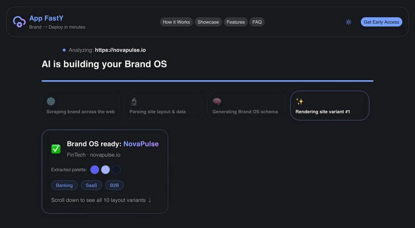Click the light lavender palette swatch

tap(105, 170)
